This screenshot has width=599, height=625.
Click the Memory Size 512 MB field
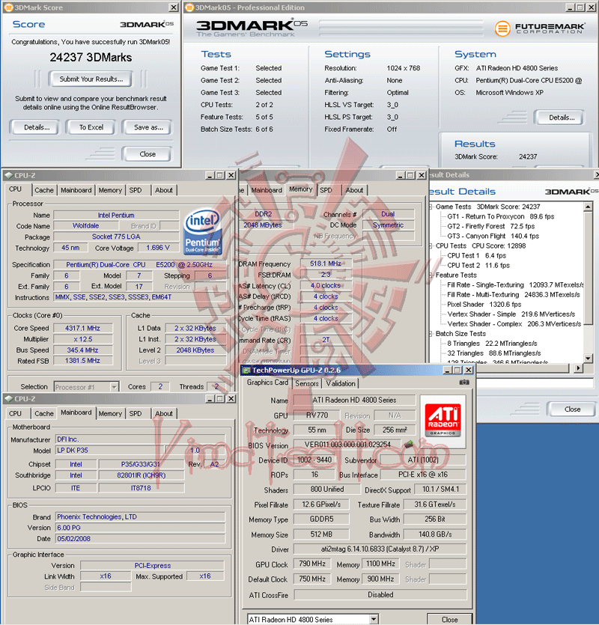pos(321,534)
